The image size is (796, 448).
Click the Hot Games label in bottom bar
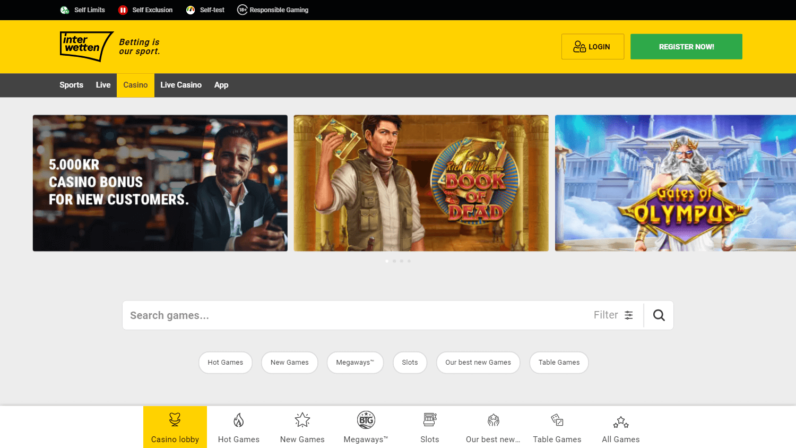pyautogui.click(x=239, y=440)
